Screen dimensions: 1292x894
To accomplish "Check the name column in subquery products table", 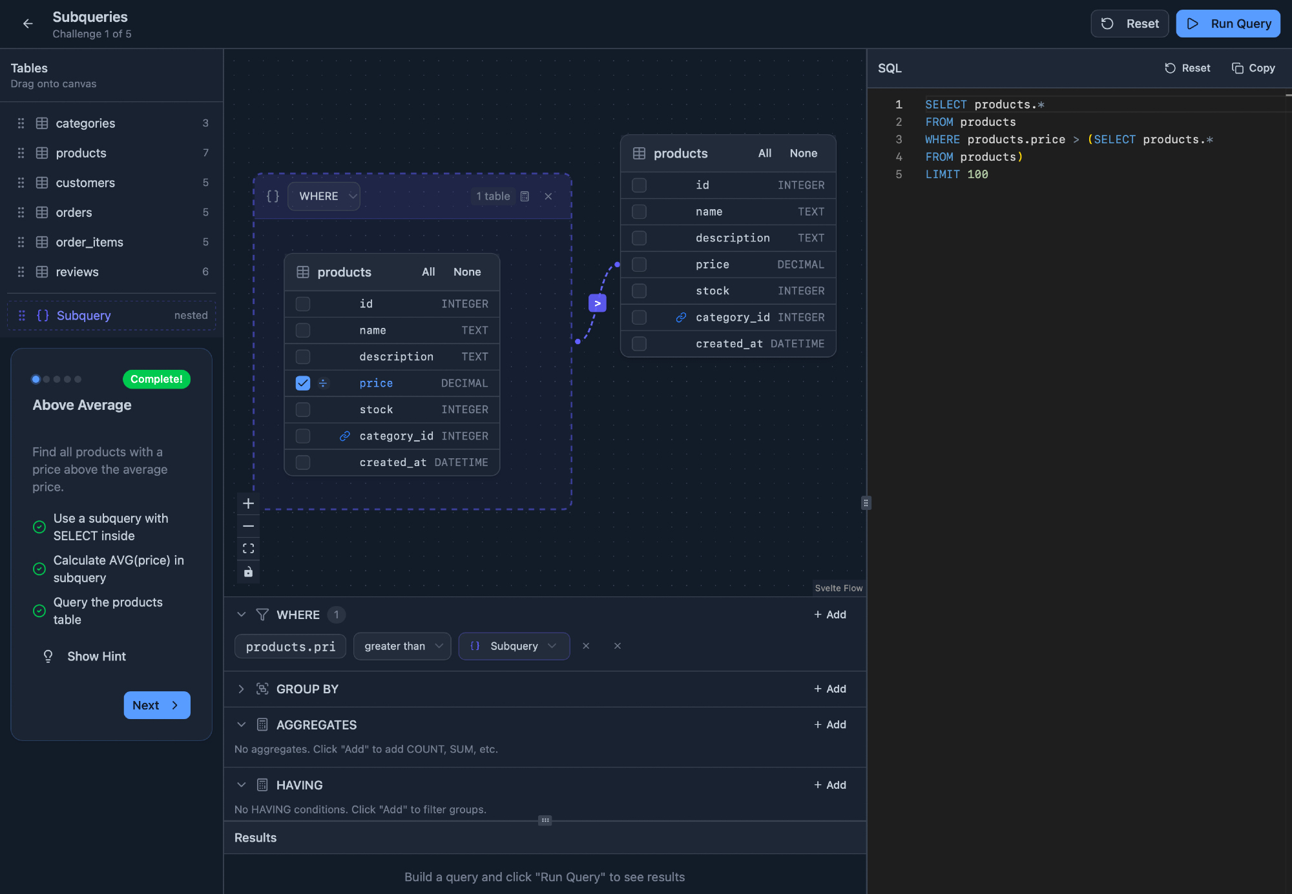I will click(x=303, y=330).
